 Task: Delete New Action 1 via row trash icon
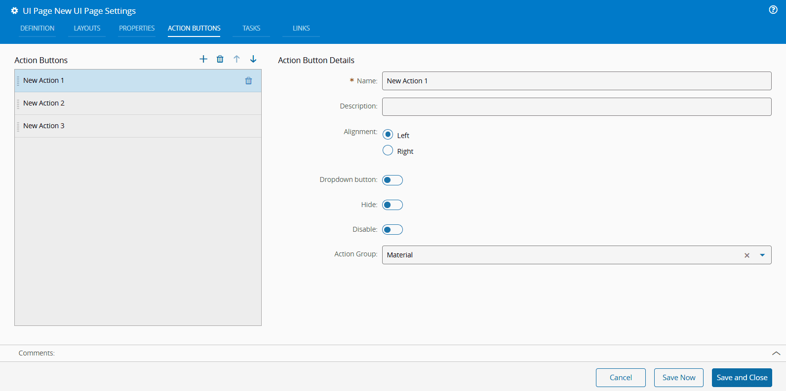(x=248, y=81)
